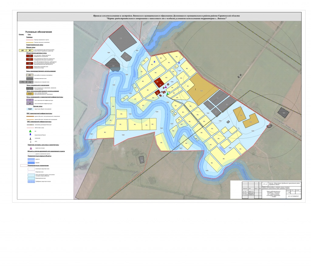Click the green triangle marker on the map
This screenshot has width=311, height=266.
pyautogui.click(x=167, y=94)
